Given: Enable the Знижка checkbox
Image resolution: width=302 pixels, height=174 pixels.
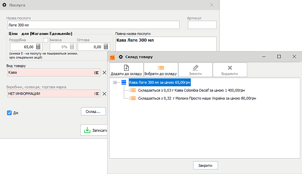Looking at the screenshot, I should [46, 40].
